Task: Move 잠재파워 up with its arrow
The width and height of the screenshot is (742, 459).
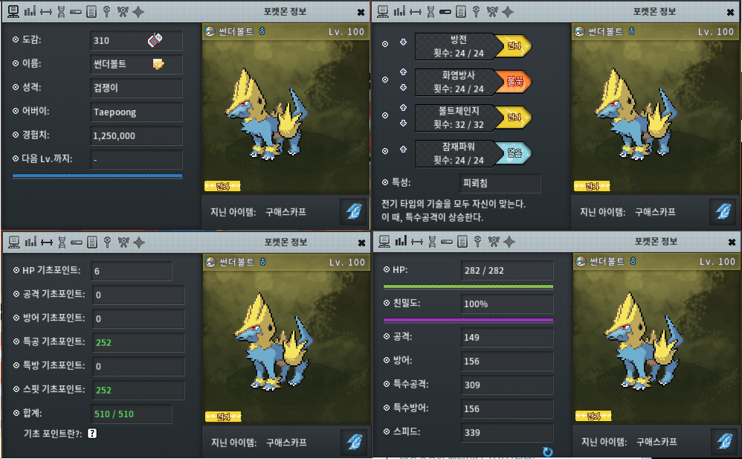Action: (403, 150)
